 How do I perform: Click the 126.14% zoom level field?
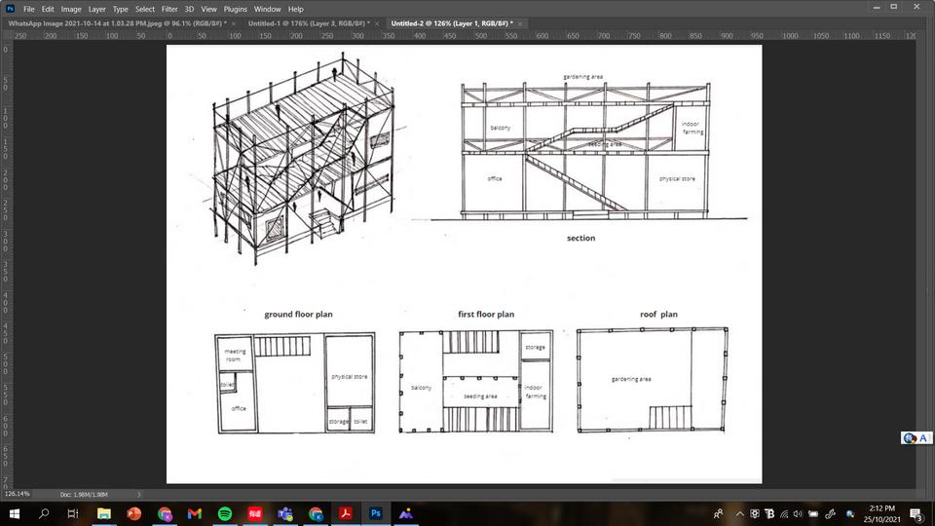[x=18, y=494]
